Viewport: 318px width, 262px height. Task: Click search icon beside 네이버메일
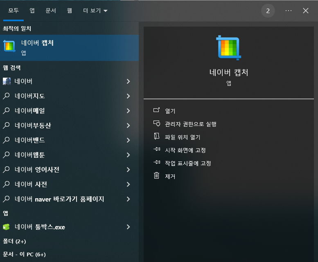coord(6,111)
